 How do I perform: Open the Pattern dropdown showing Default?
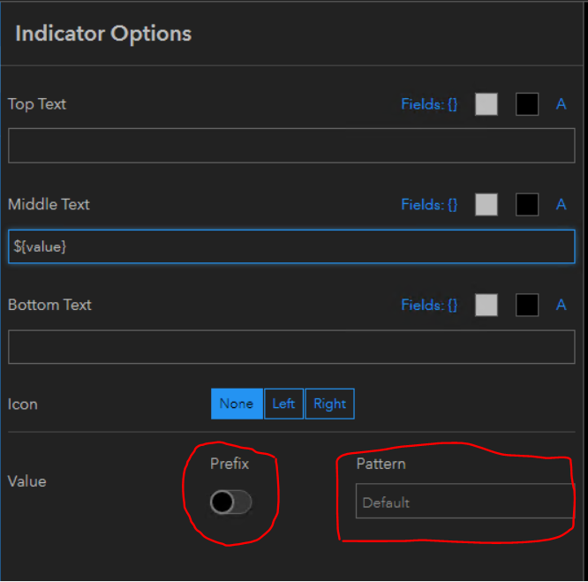pos(464,502)
